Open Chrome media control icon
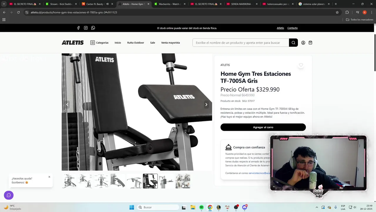The width and height of the screenshot is (376, 212). click(x=357, y=12)
